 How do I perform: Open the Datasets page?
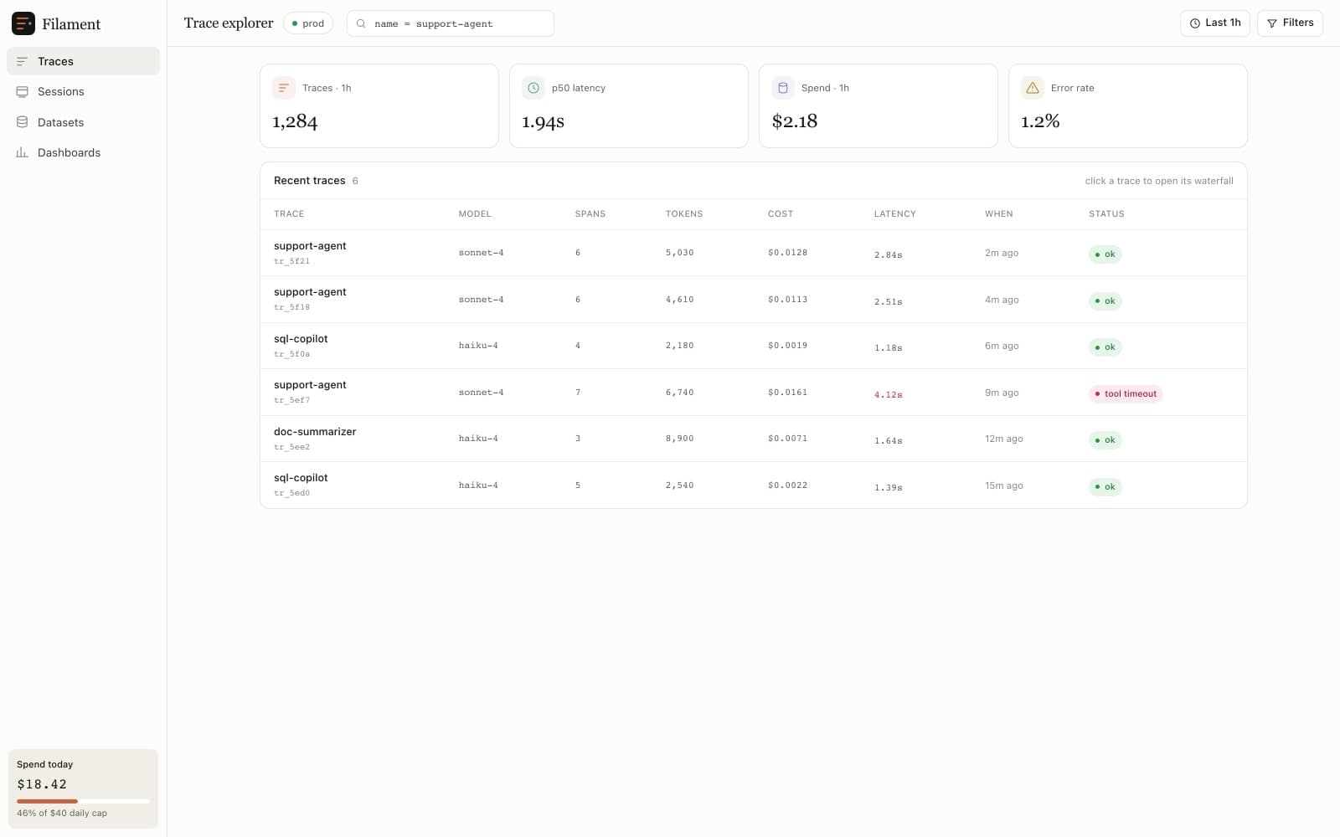[83, 122]
